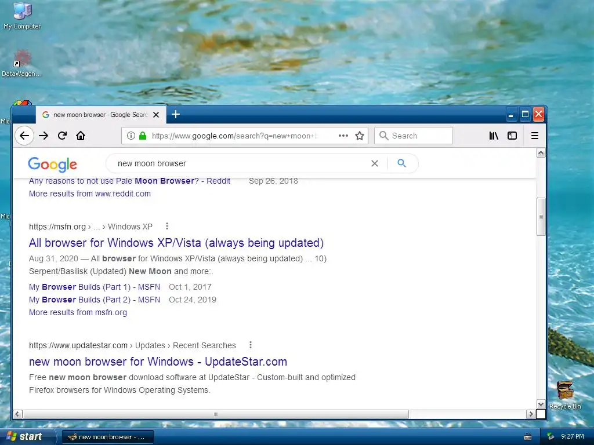Click the vertical scrollbar down arrow
594x445 pixels.
pyautogui.click(x=541, y=404)
